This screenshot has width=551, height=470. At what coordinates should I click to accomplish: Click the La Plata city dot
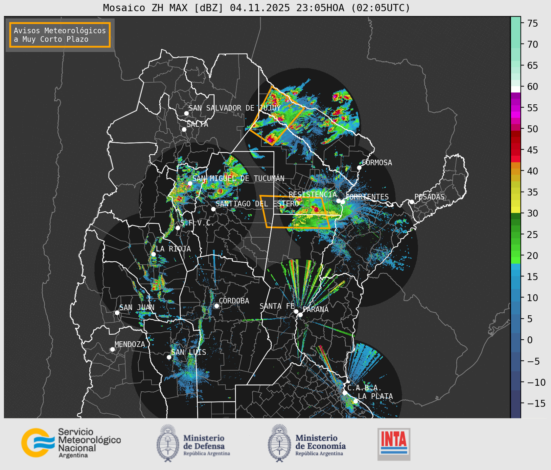(x=356, y=401)
